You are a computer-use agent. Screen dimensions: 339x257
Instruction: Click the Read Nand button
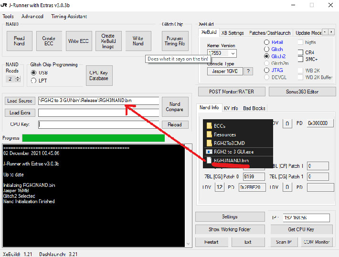[x=20, y=41]
